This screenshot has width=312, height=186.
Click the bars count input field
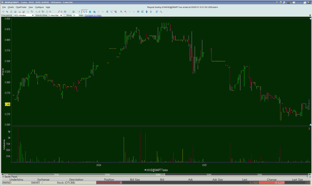pyautogui.click(x=75, y=15)
